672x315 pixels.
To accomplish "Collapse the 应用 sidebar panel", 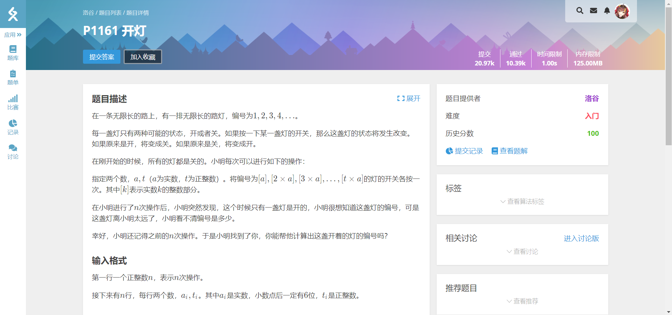I will [13, 34].
